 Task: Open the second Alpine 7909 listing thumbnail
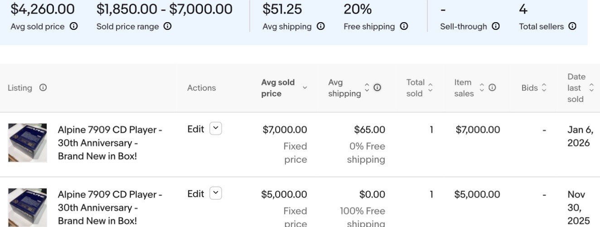point(28,208)
